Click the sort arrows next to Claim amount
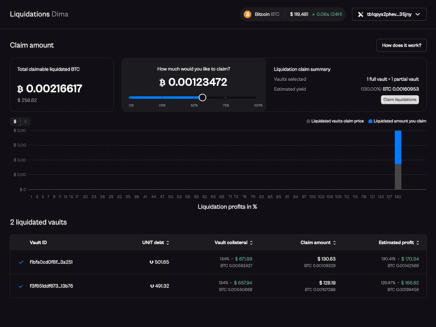Image resolution: width=436 pixels, height=327 pixels. pos(335,243)
